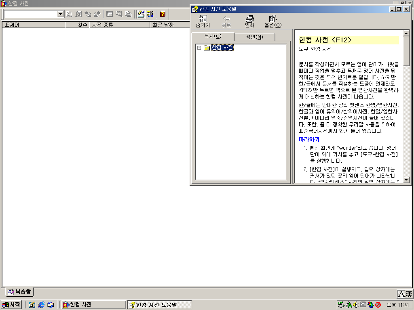Click the taskbar clock showing 오후 11:41
This screenshot has width=414, height=310.
click(x=398, y=305)
